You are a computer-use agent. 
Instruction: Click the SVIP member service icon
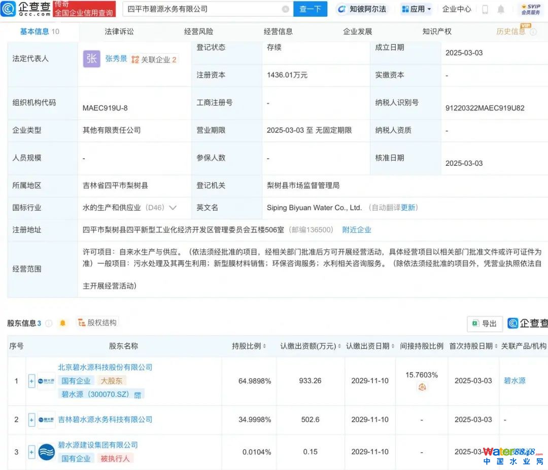[530, 9]
